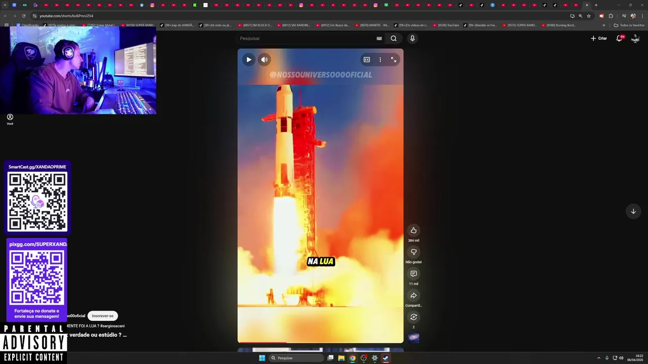
Task: Open the (8851) EM BUSCA D bookmark
Action: [x=255, y=25]
